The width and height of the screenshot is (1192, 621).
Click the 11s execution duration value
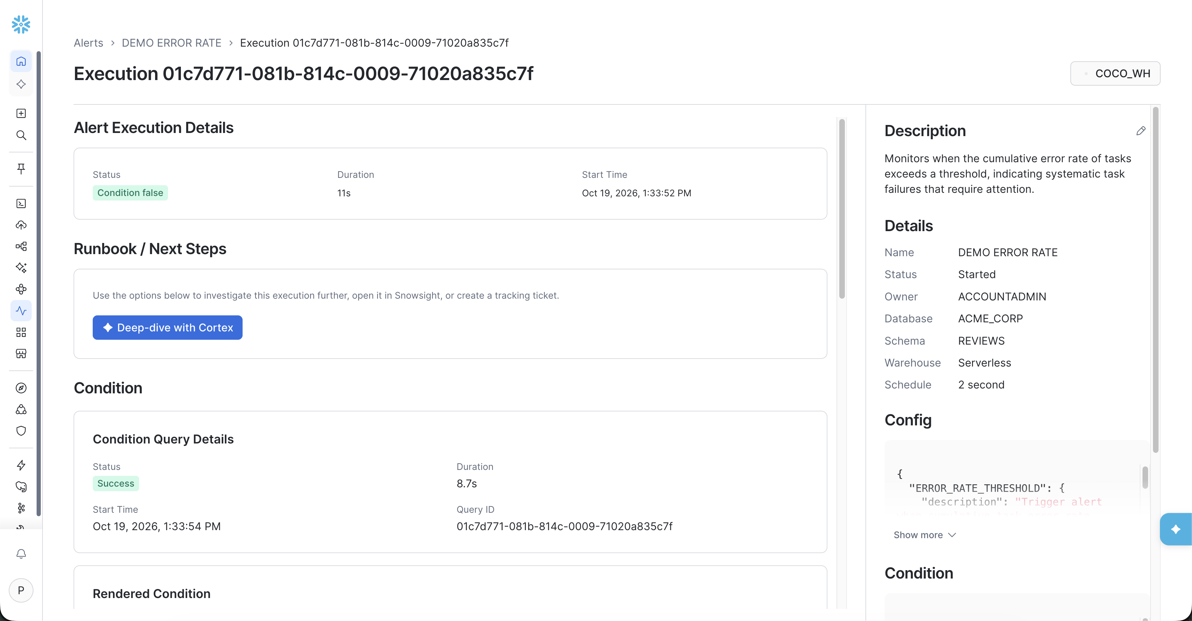[344, 193]
